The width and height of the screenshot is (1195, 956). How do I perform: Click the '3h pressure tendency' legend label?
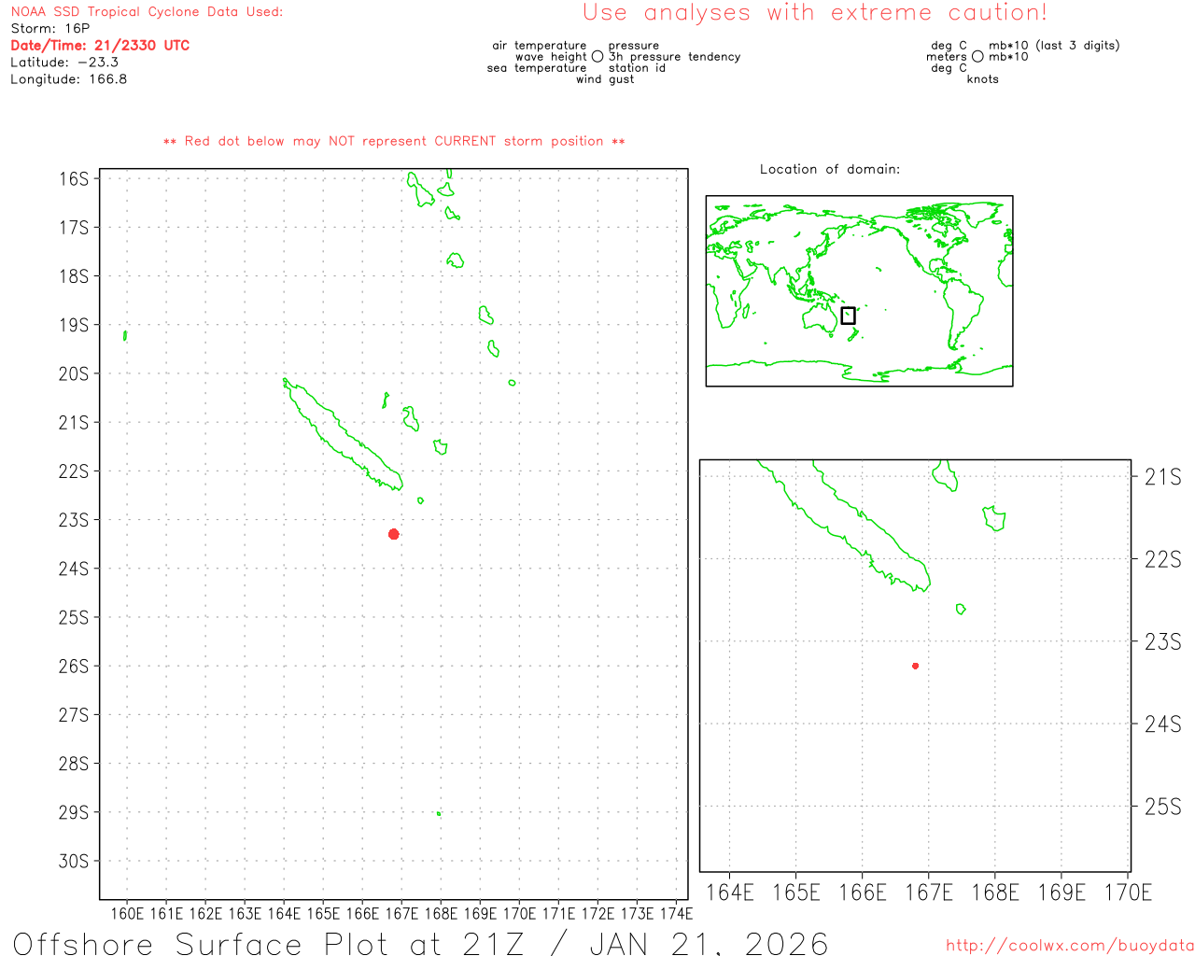(674, 57)
